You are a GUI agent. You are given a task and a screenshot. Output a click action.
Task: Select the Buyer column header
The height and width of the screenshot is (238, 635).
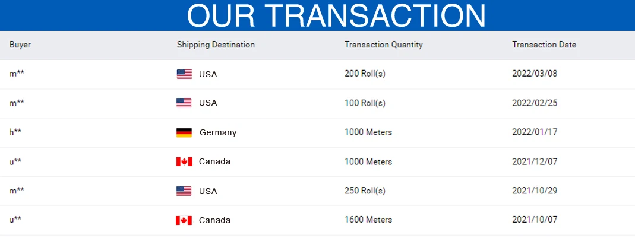pos(20,45)
